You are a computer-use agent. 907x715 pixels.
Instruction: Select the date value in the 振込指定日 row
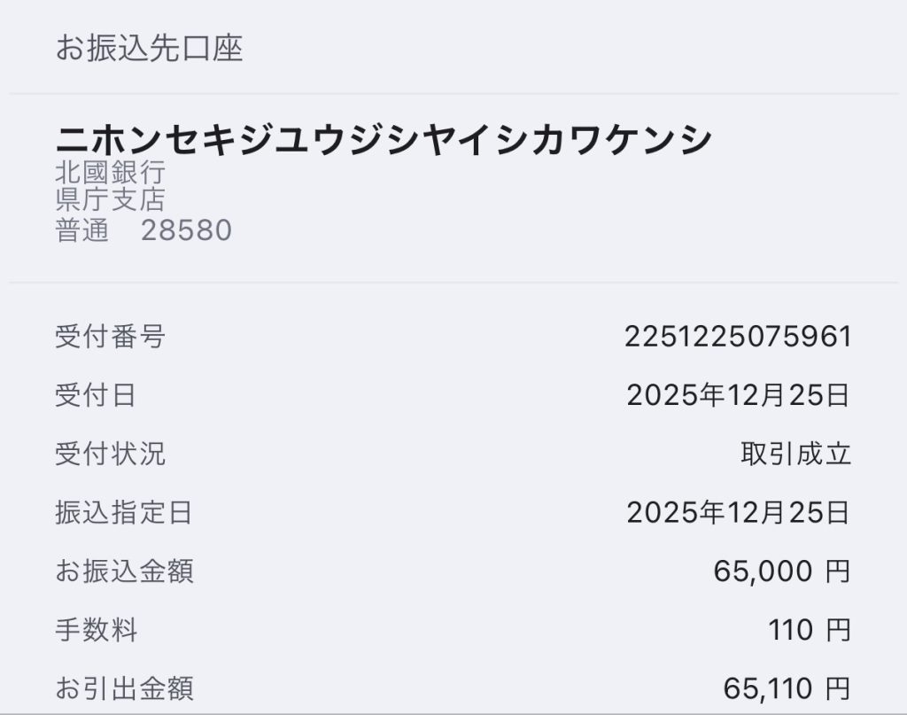click(x=738, y=512)
